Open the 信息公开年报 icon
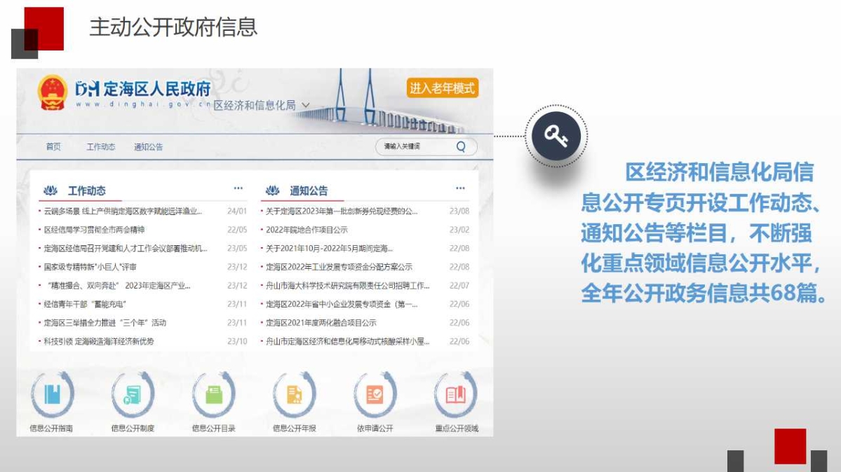The width and height of the screenshot is (841, 472). tap(295, 396)
